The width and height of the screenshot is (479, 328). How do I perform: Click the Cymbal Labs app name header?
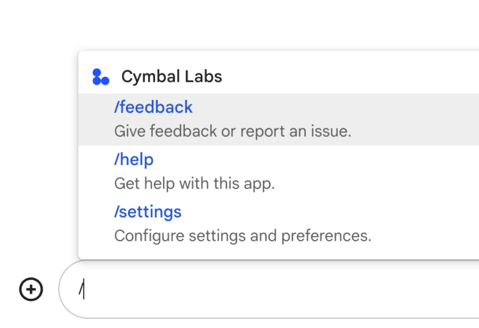point(172,76)
